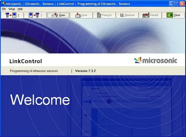This screenshot has height=137, width=186.
Task: Open a parameter file with Open button
Action: (x=58, y=15)
